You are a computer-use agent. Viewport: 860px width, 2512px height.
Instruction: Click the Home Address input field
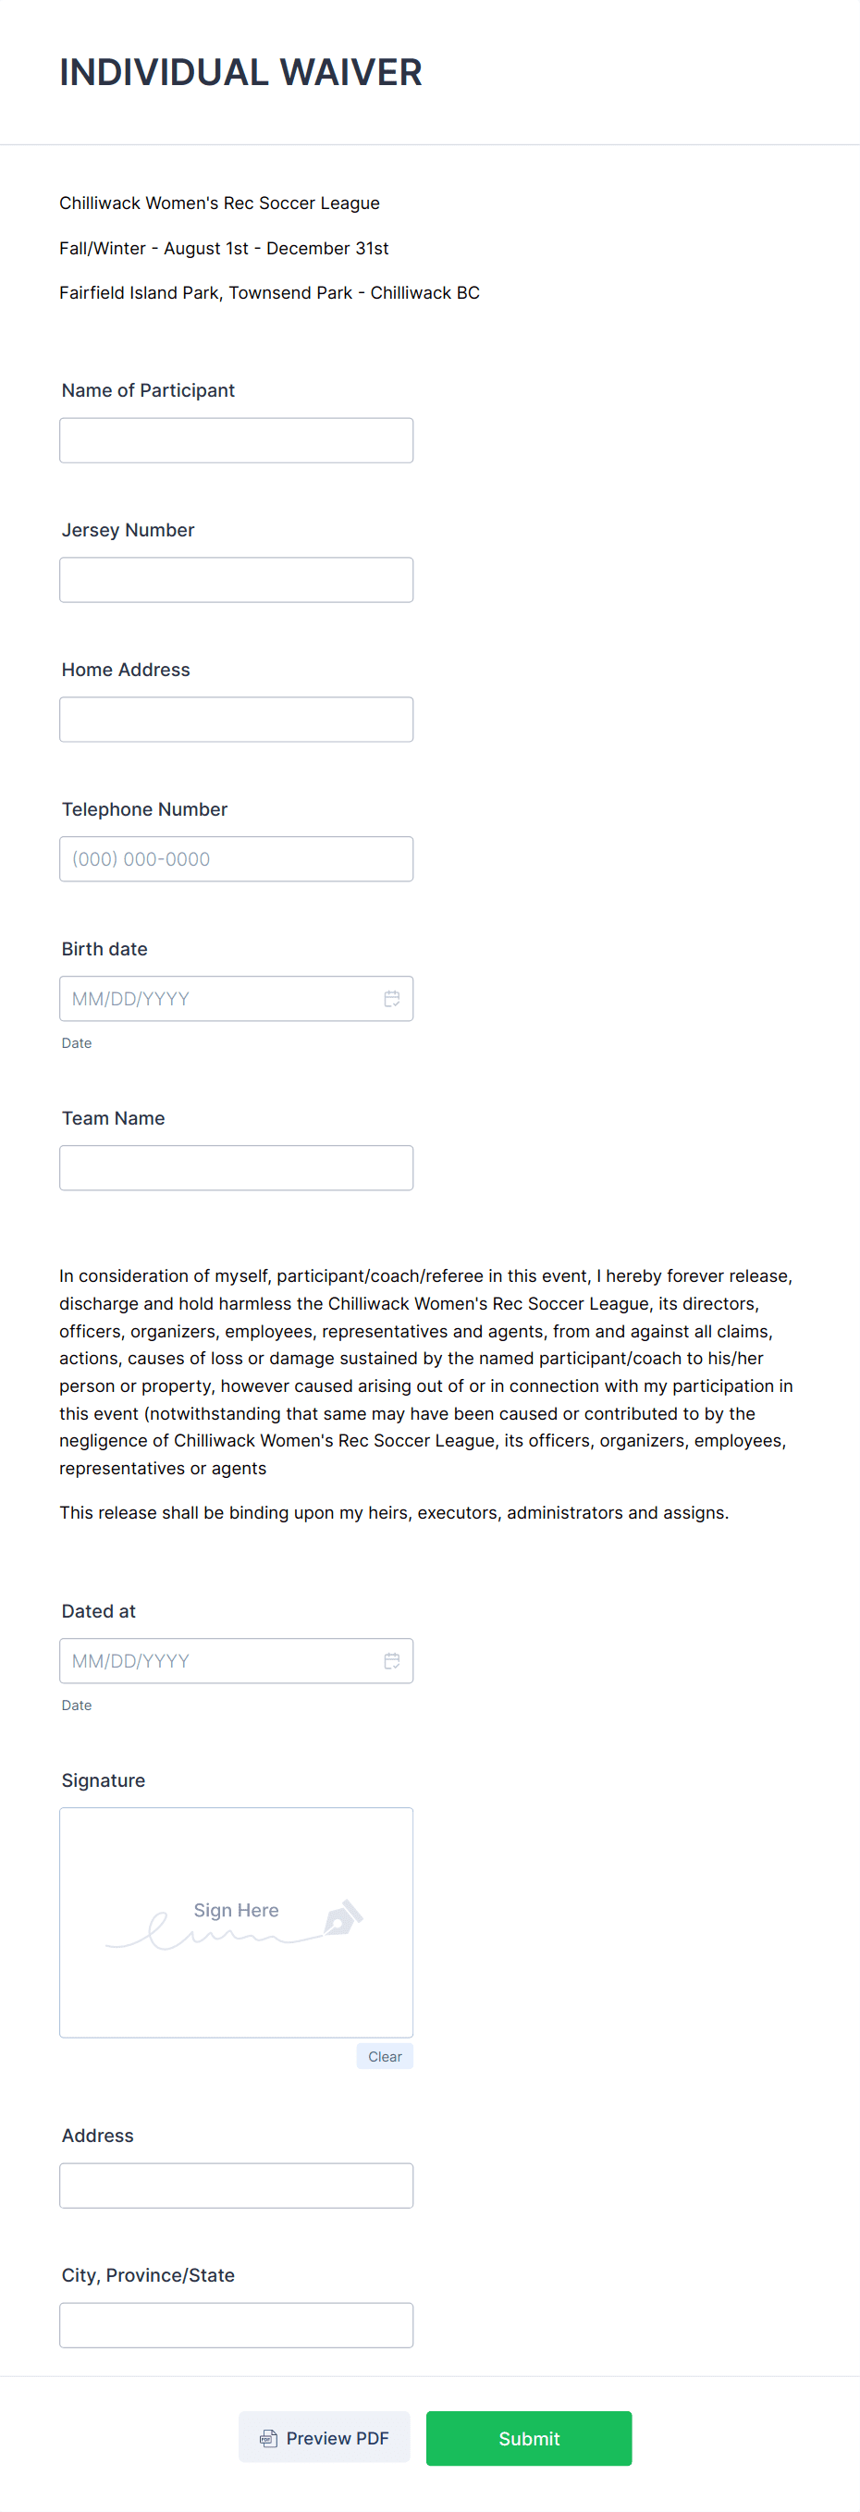pyautogui.click(x=236, y=719)
